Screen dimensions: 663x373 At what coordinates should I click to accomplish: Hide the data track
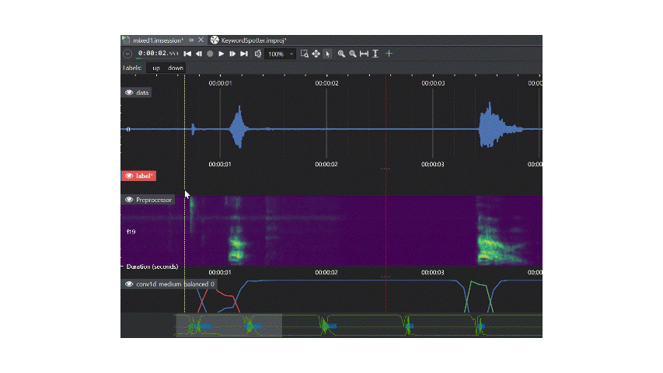coord(129,92)
